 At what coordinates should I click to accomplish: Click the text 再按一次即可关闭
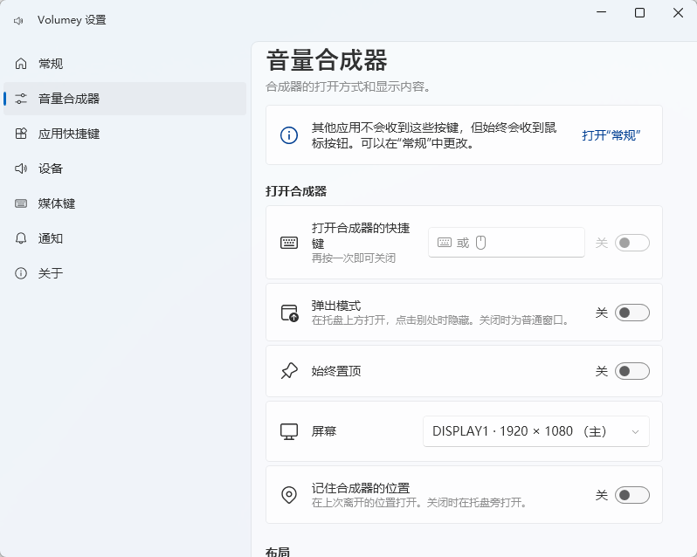(x=354, y=258)
